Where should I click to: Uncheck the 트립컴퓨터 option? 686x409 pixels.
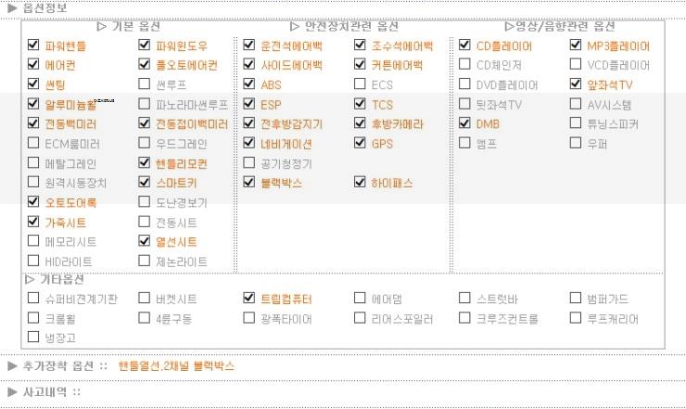tap(248, 299)
